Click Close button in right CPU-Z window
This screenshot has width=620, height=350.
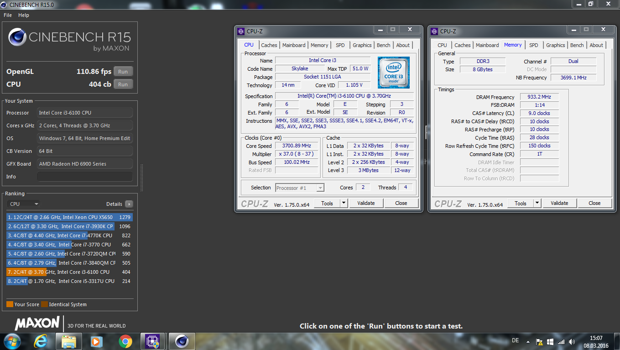(595, 203)
